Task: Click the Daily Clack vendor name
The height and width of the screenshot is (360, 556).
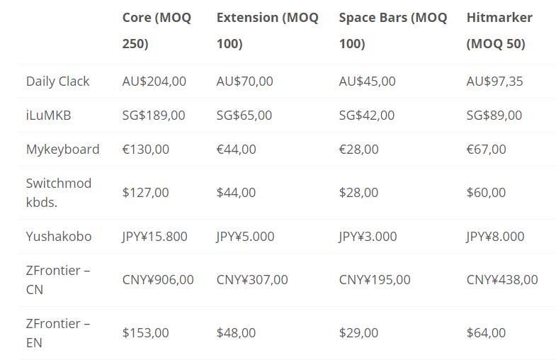Action: 57,81
